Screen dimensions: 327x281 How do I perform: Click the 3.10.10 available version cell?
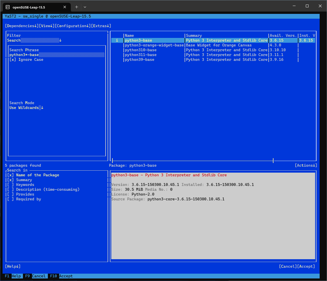pos(277,50)
